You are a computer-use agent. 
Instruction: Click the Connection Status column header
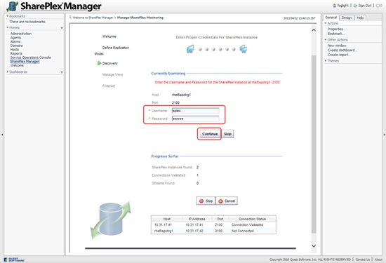[x=252, y=219]
